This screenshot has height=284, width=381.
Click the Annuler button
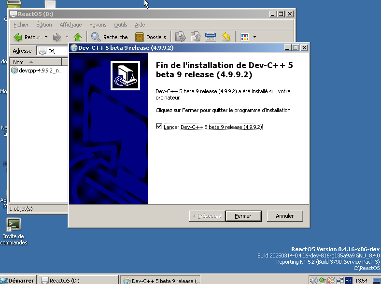pyautogui.click(x=285, y=216)
